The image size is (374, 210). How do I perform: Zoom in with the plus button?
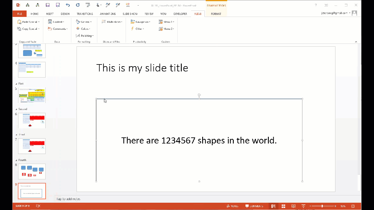(335, 206)
